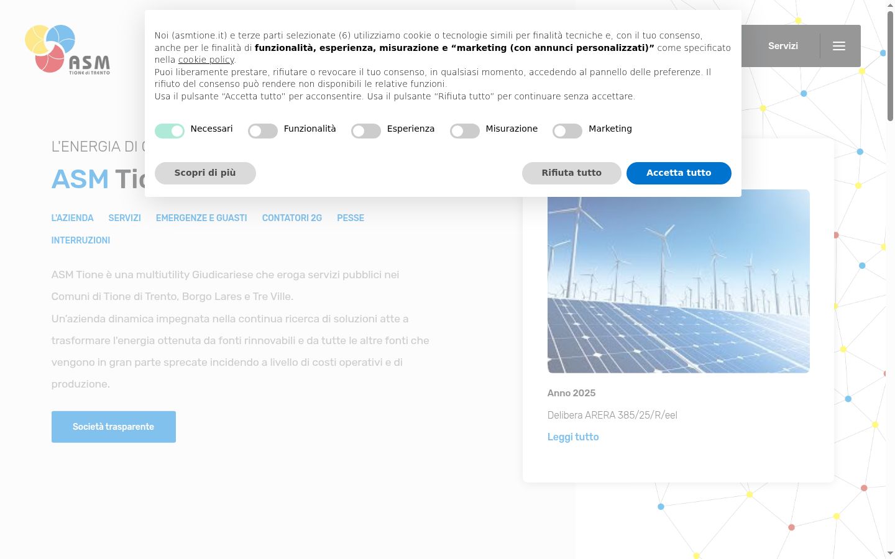
Task: Open the Servizi header menu item
Action: point(783,46)
